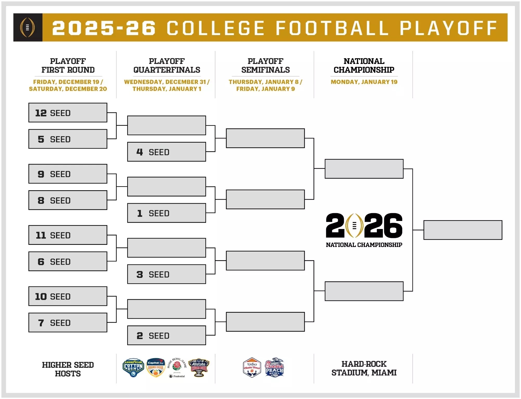521x399 pixels.
Task: Click the 2026 National Championship logo
Action: tap(364, 229)
